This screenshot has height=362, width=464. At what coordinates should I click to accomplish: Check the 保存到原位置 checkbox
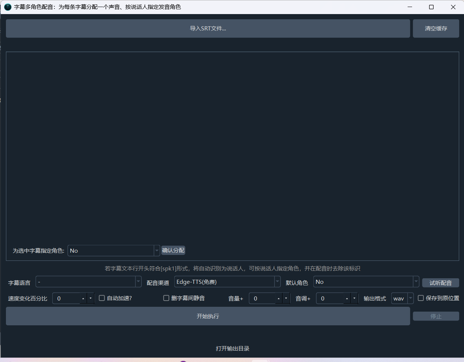(421, 298)
